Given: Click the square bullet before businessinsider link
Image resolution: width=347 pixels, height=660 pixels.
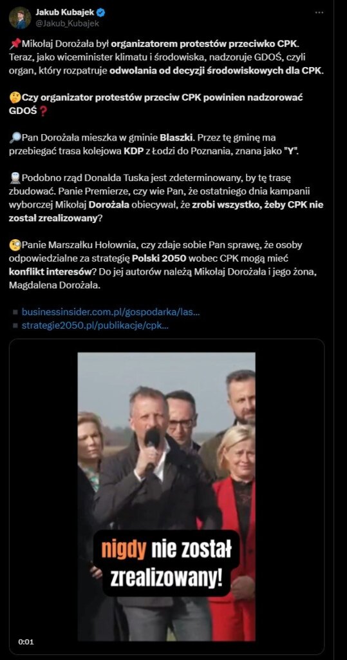Looking at the screenshot, I should (x=15, y=313).
